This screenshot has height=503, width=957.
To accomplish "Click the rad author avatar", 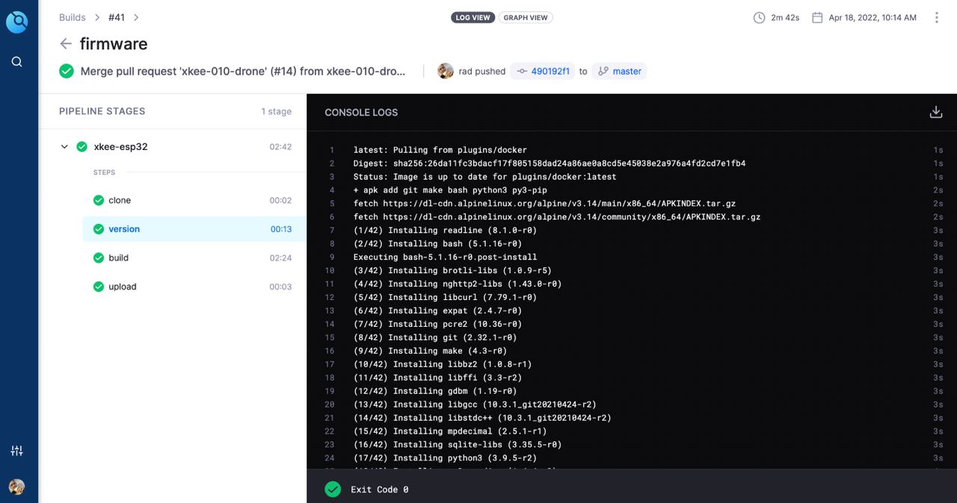I will point(446,71).
